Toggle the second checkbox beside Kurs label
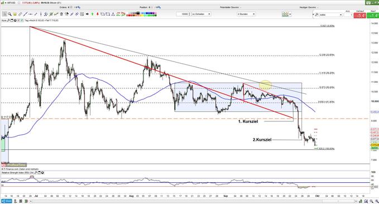This screenshot has height=204, width=379. click(x=22, y=21)
